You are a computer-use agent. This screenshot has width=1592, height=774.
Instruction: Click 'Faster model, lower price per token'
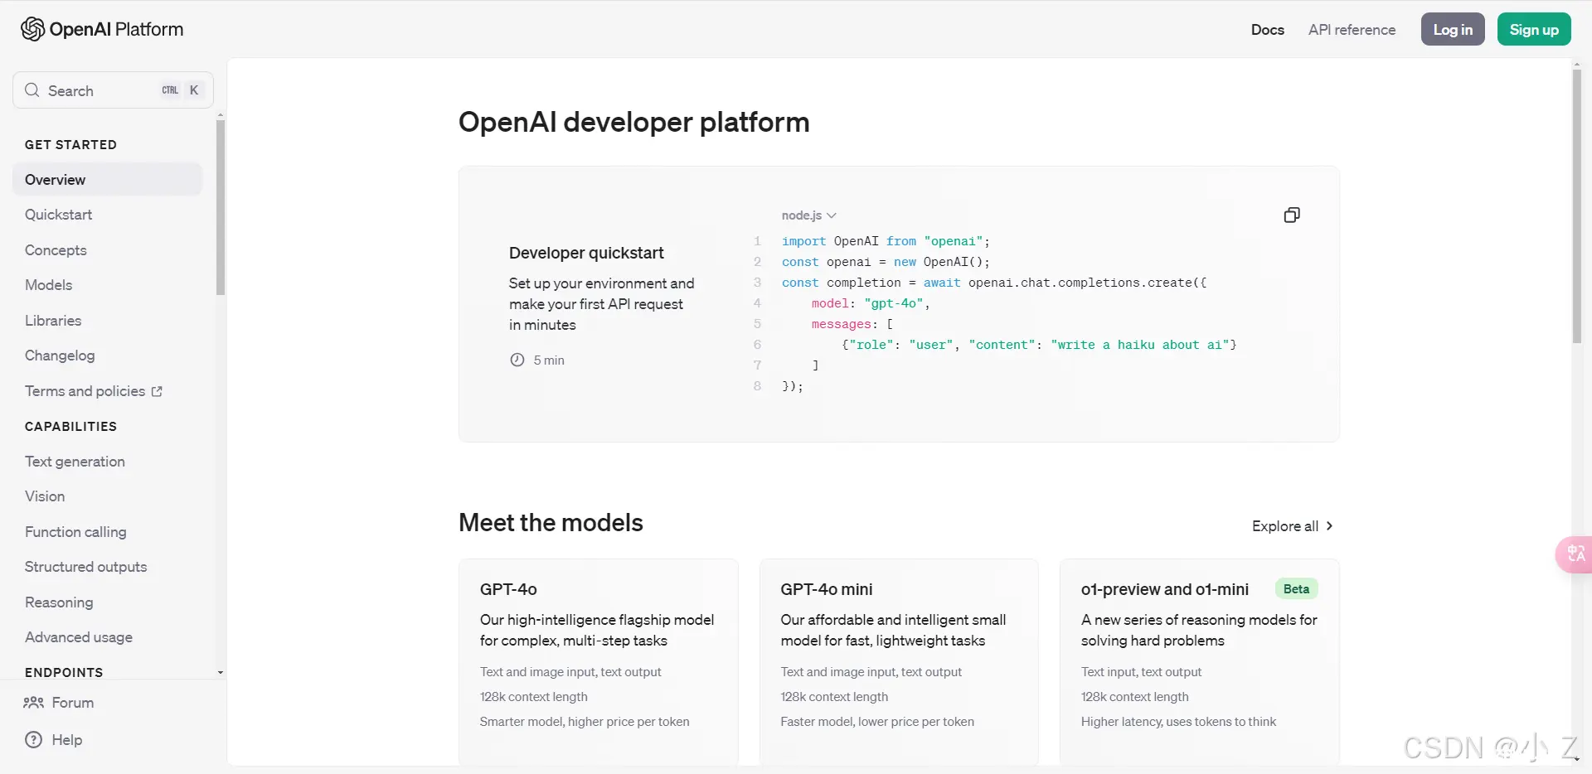coord(877,722)
